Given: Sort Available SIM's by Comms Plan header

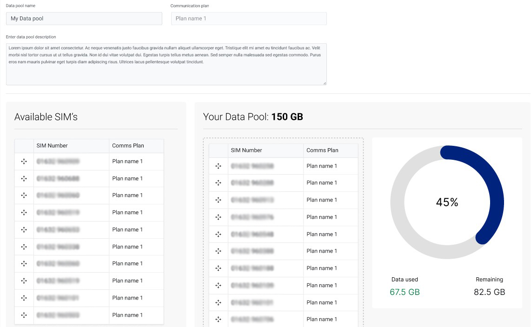Looking at the screenshot, I should pyautogui.click(x=128, y=146).
